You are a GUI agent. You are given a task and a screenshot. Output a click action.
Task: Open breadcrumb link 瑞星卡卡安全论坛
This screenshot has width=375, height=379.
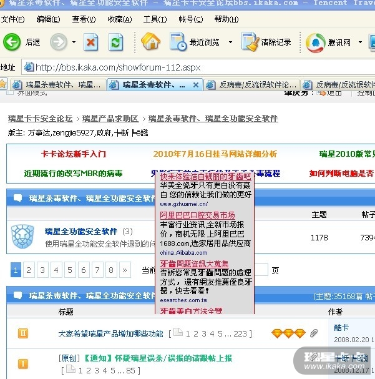pos(41,119)
